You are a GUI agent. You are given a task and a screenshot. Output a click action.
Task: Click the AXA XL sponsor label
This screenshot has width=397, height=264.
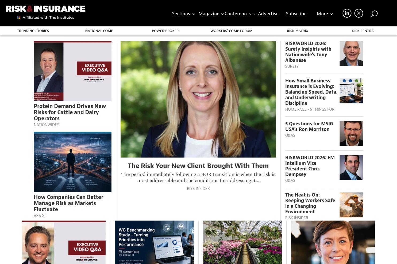pyautogui.click(x=40, y=216)
